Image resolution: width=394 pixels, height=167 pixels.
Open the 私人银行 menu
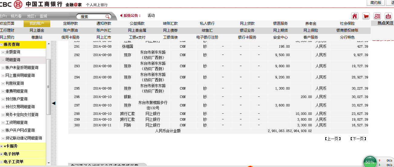[x=207, y=24]
